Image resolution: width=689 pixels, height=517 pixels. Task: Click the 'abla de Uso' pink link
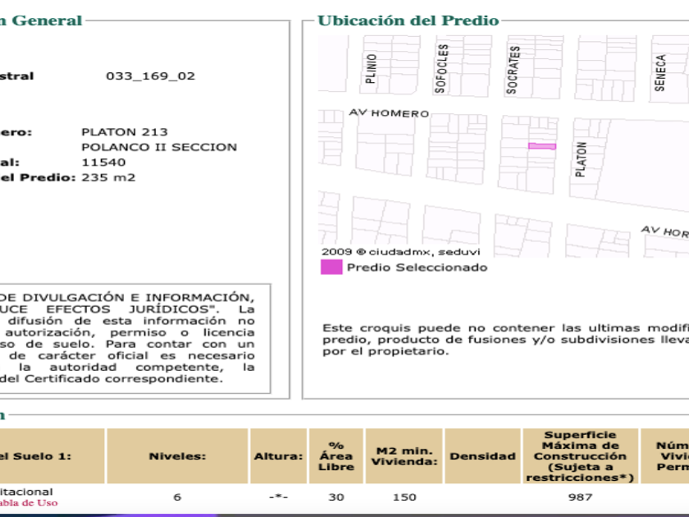[29, 503]
